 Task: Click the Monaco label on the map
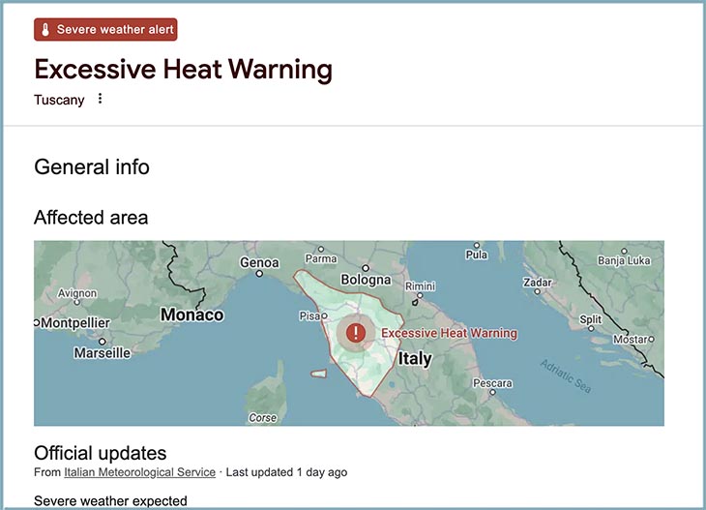(191, 315)
